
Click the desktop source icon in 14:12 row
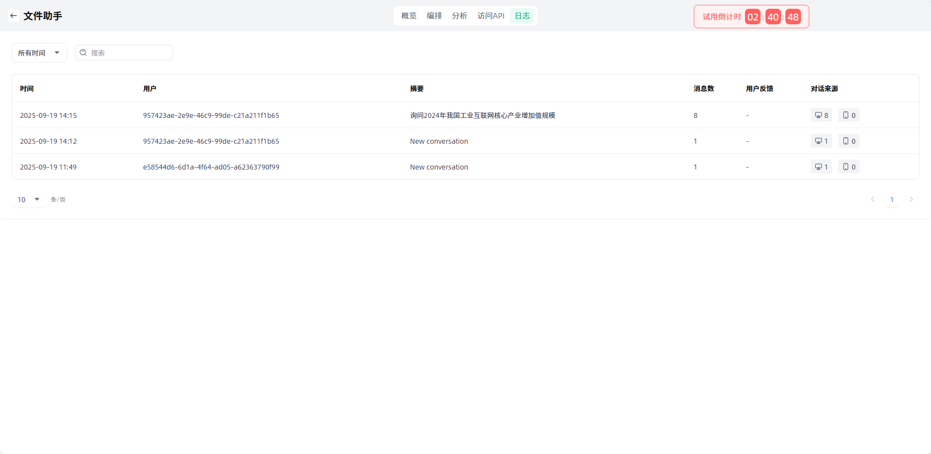pos(819,141)
